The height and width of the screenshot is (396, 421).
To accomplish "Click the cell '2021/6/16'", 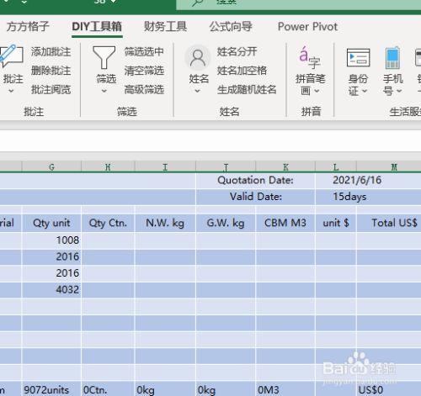I will tap(368, 180).
